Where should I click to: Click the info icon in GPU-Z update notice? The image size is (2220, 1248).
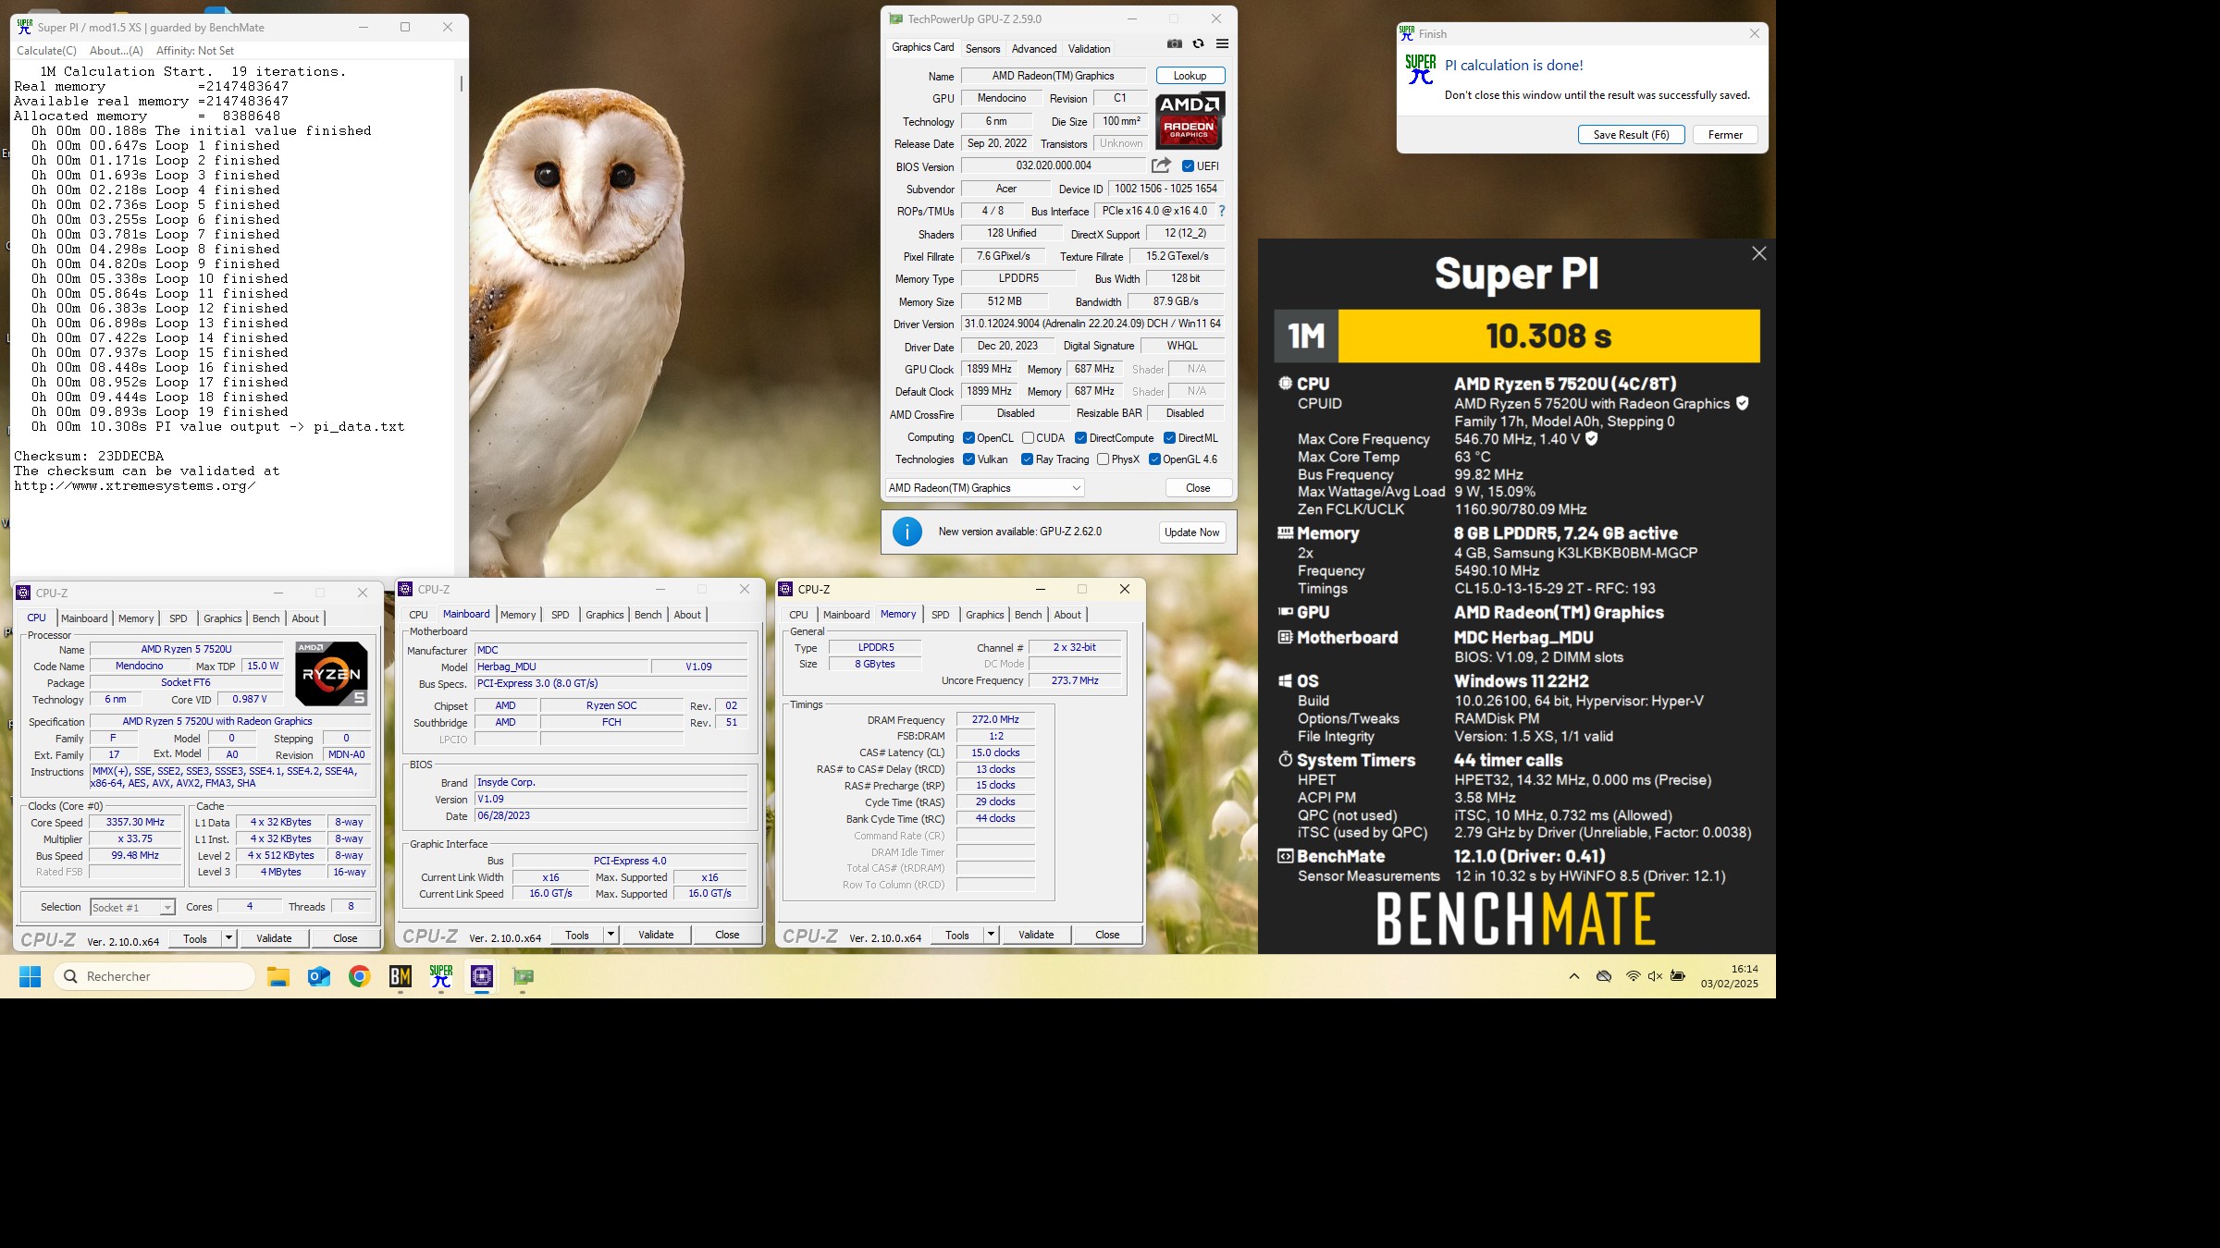[907, 532]
